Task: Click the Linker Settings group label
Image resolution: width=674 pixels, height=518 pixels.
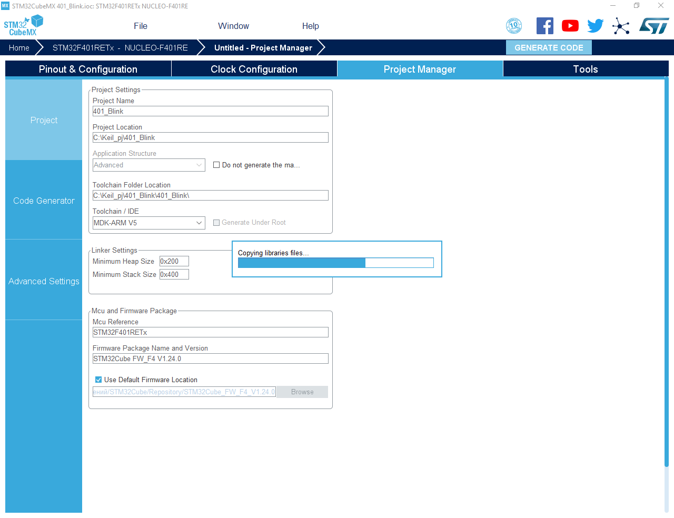Action: tap(114, 250)
